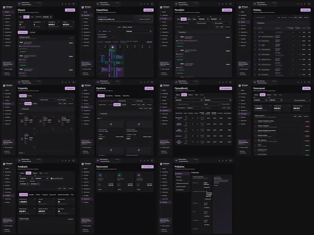Click highlighted today marker in Ημερολόγιο week header
Image resolution: width=314 pixels, height=235 pixels.
coord(113,47)
